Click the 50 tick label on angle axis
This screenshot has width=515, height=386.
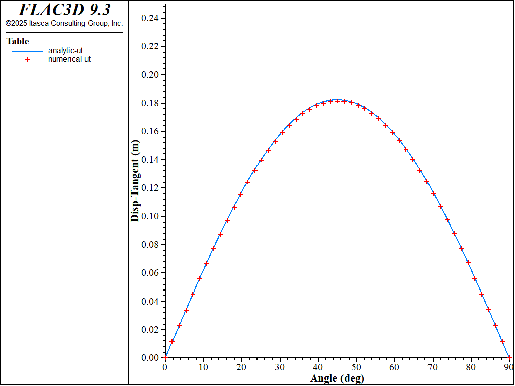[356, 367]
